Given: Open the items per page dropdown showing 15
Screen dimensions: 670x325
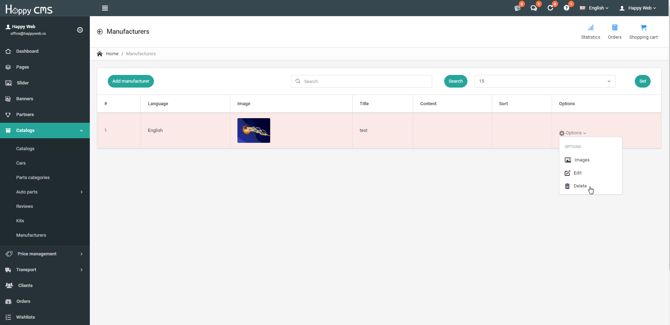Looking at the screenshot, I should pos(545,81).
